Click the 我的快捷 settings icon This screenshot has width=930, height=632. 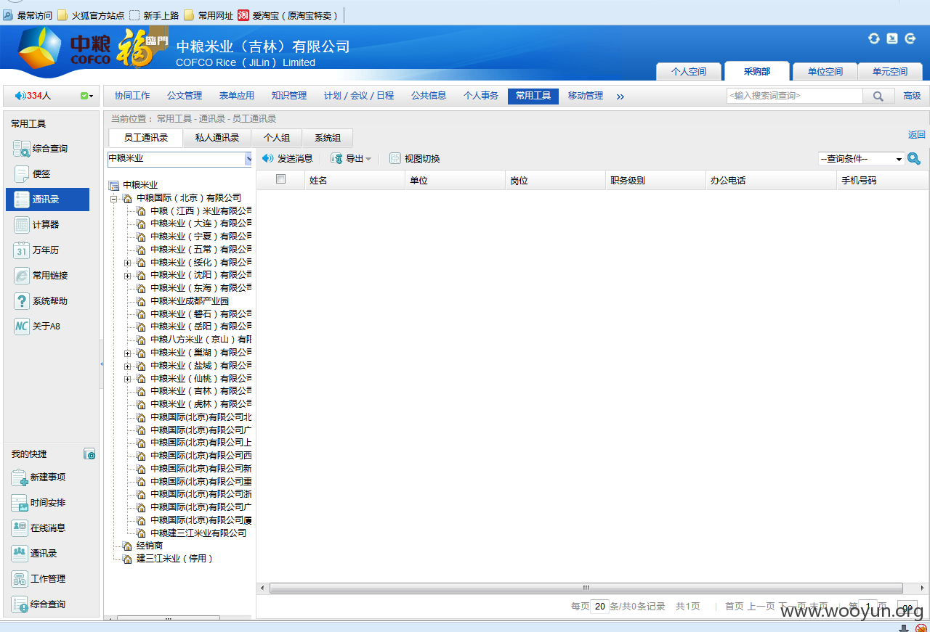89,454
